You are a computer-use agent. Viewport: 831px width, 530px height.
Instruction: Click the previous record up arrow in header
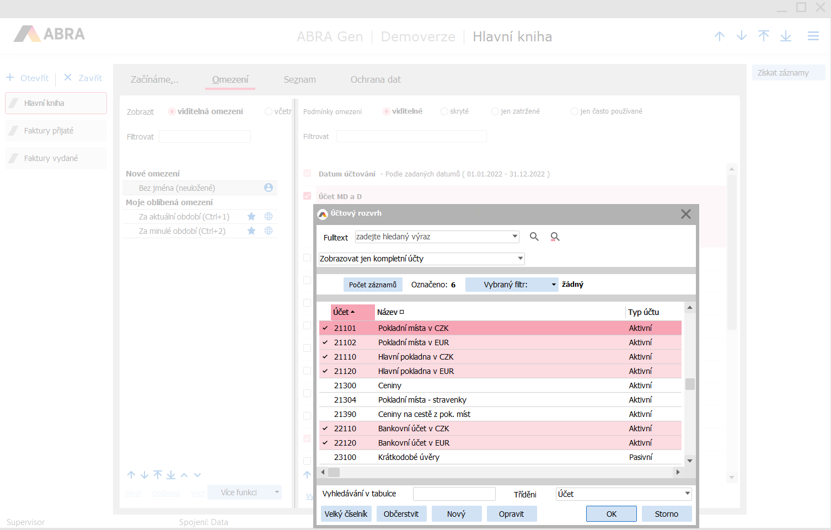719,36
